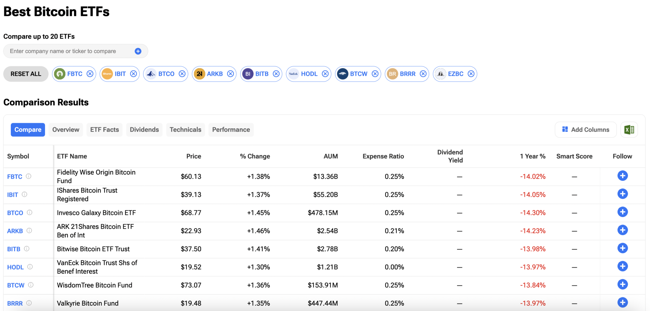Open the BTCO ticker page link
The width and height of the screenshot is (650, 311).
pos(15,213)
